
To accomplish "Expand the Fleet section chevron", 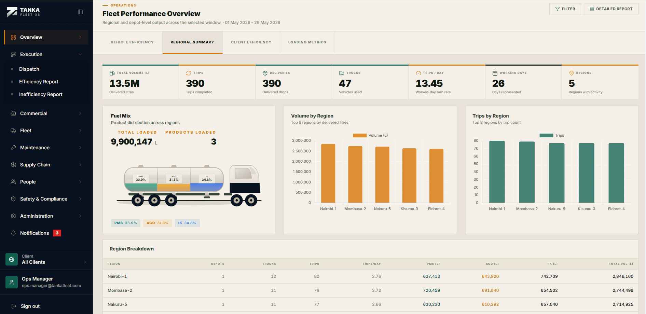I will coord(80,131).
